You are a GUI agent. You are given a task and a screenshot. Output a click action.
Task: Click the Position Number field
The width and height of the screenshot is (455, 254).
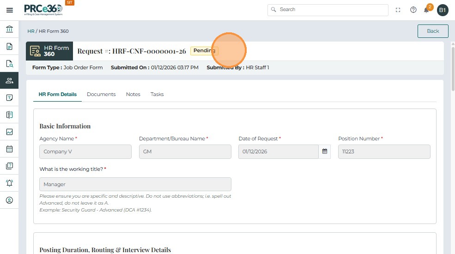(384, 151)
